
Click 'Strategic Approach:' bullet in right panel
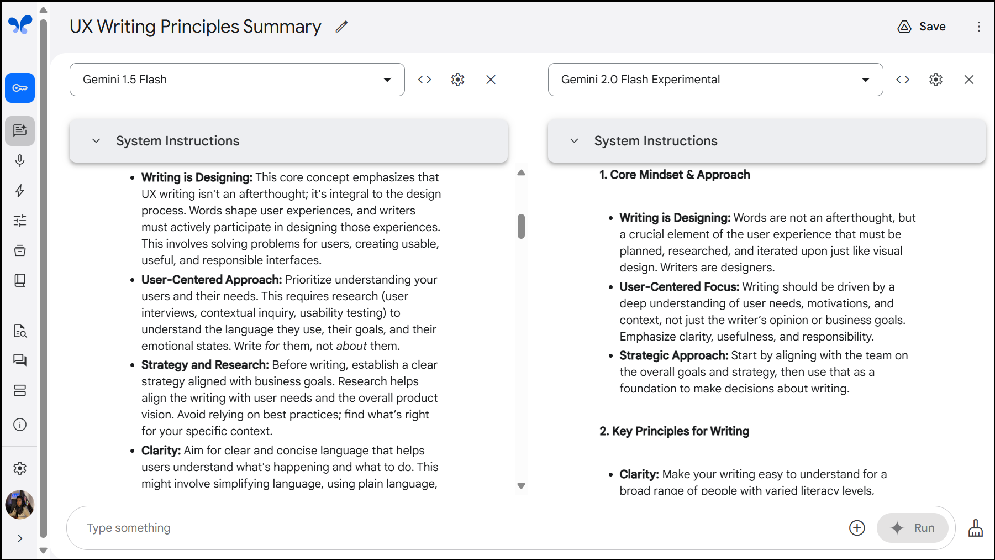click(x=674, y=355)
